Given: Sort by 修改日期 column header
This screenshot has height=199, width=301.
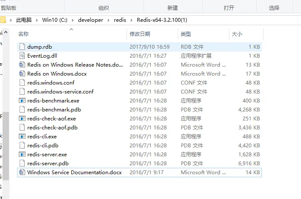Looking at the screenshot, I should [140, 34].
